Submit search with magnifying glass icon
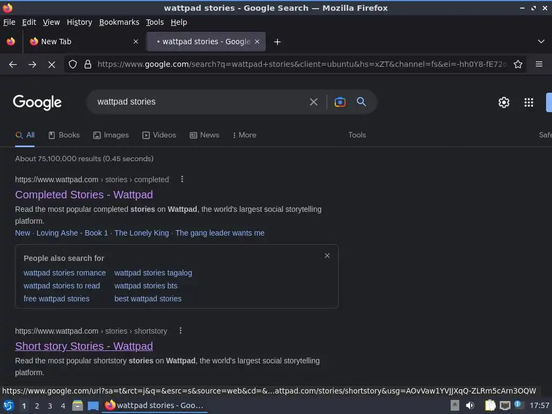 pyautogui.click(x=361, y=102)
